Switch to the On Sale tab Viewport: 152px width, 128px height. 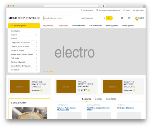click(x=98, y=99)
